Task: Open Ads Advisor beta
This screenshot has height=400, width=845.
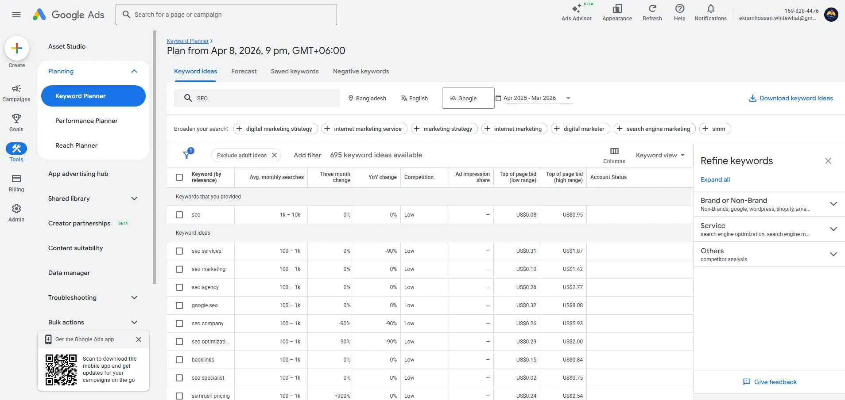Action: click(576, 12)
